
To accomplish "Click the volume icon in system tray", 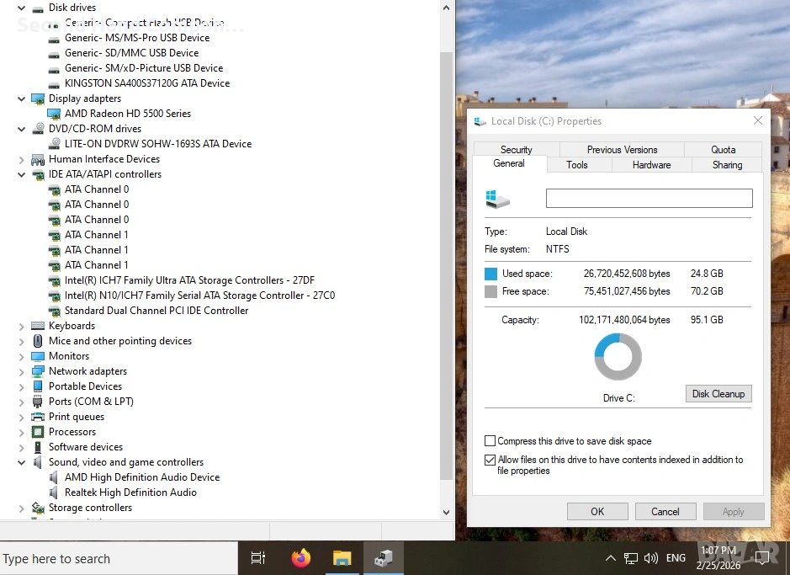I will coord(650,558).
